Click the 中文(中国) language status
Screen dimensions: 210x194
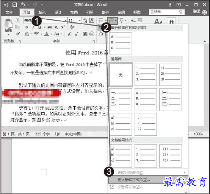73,134
